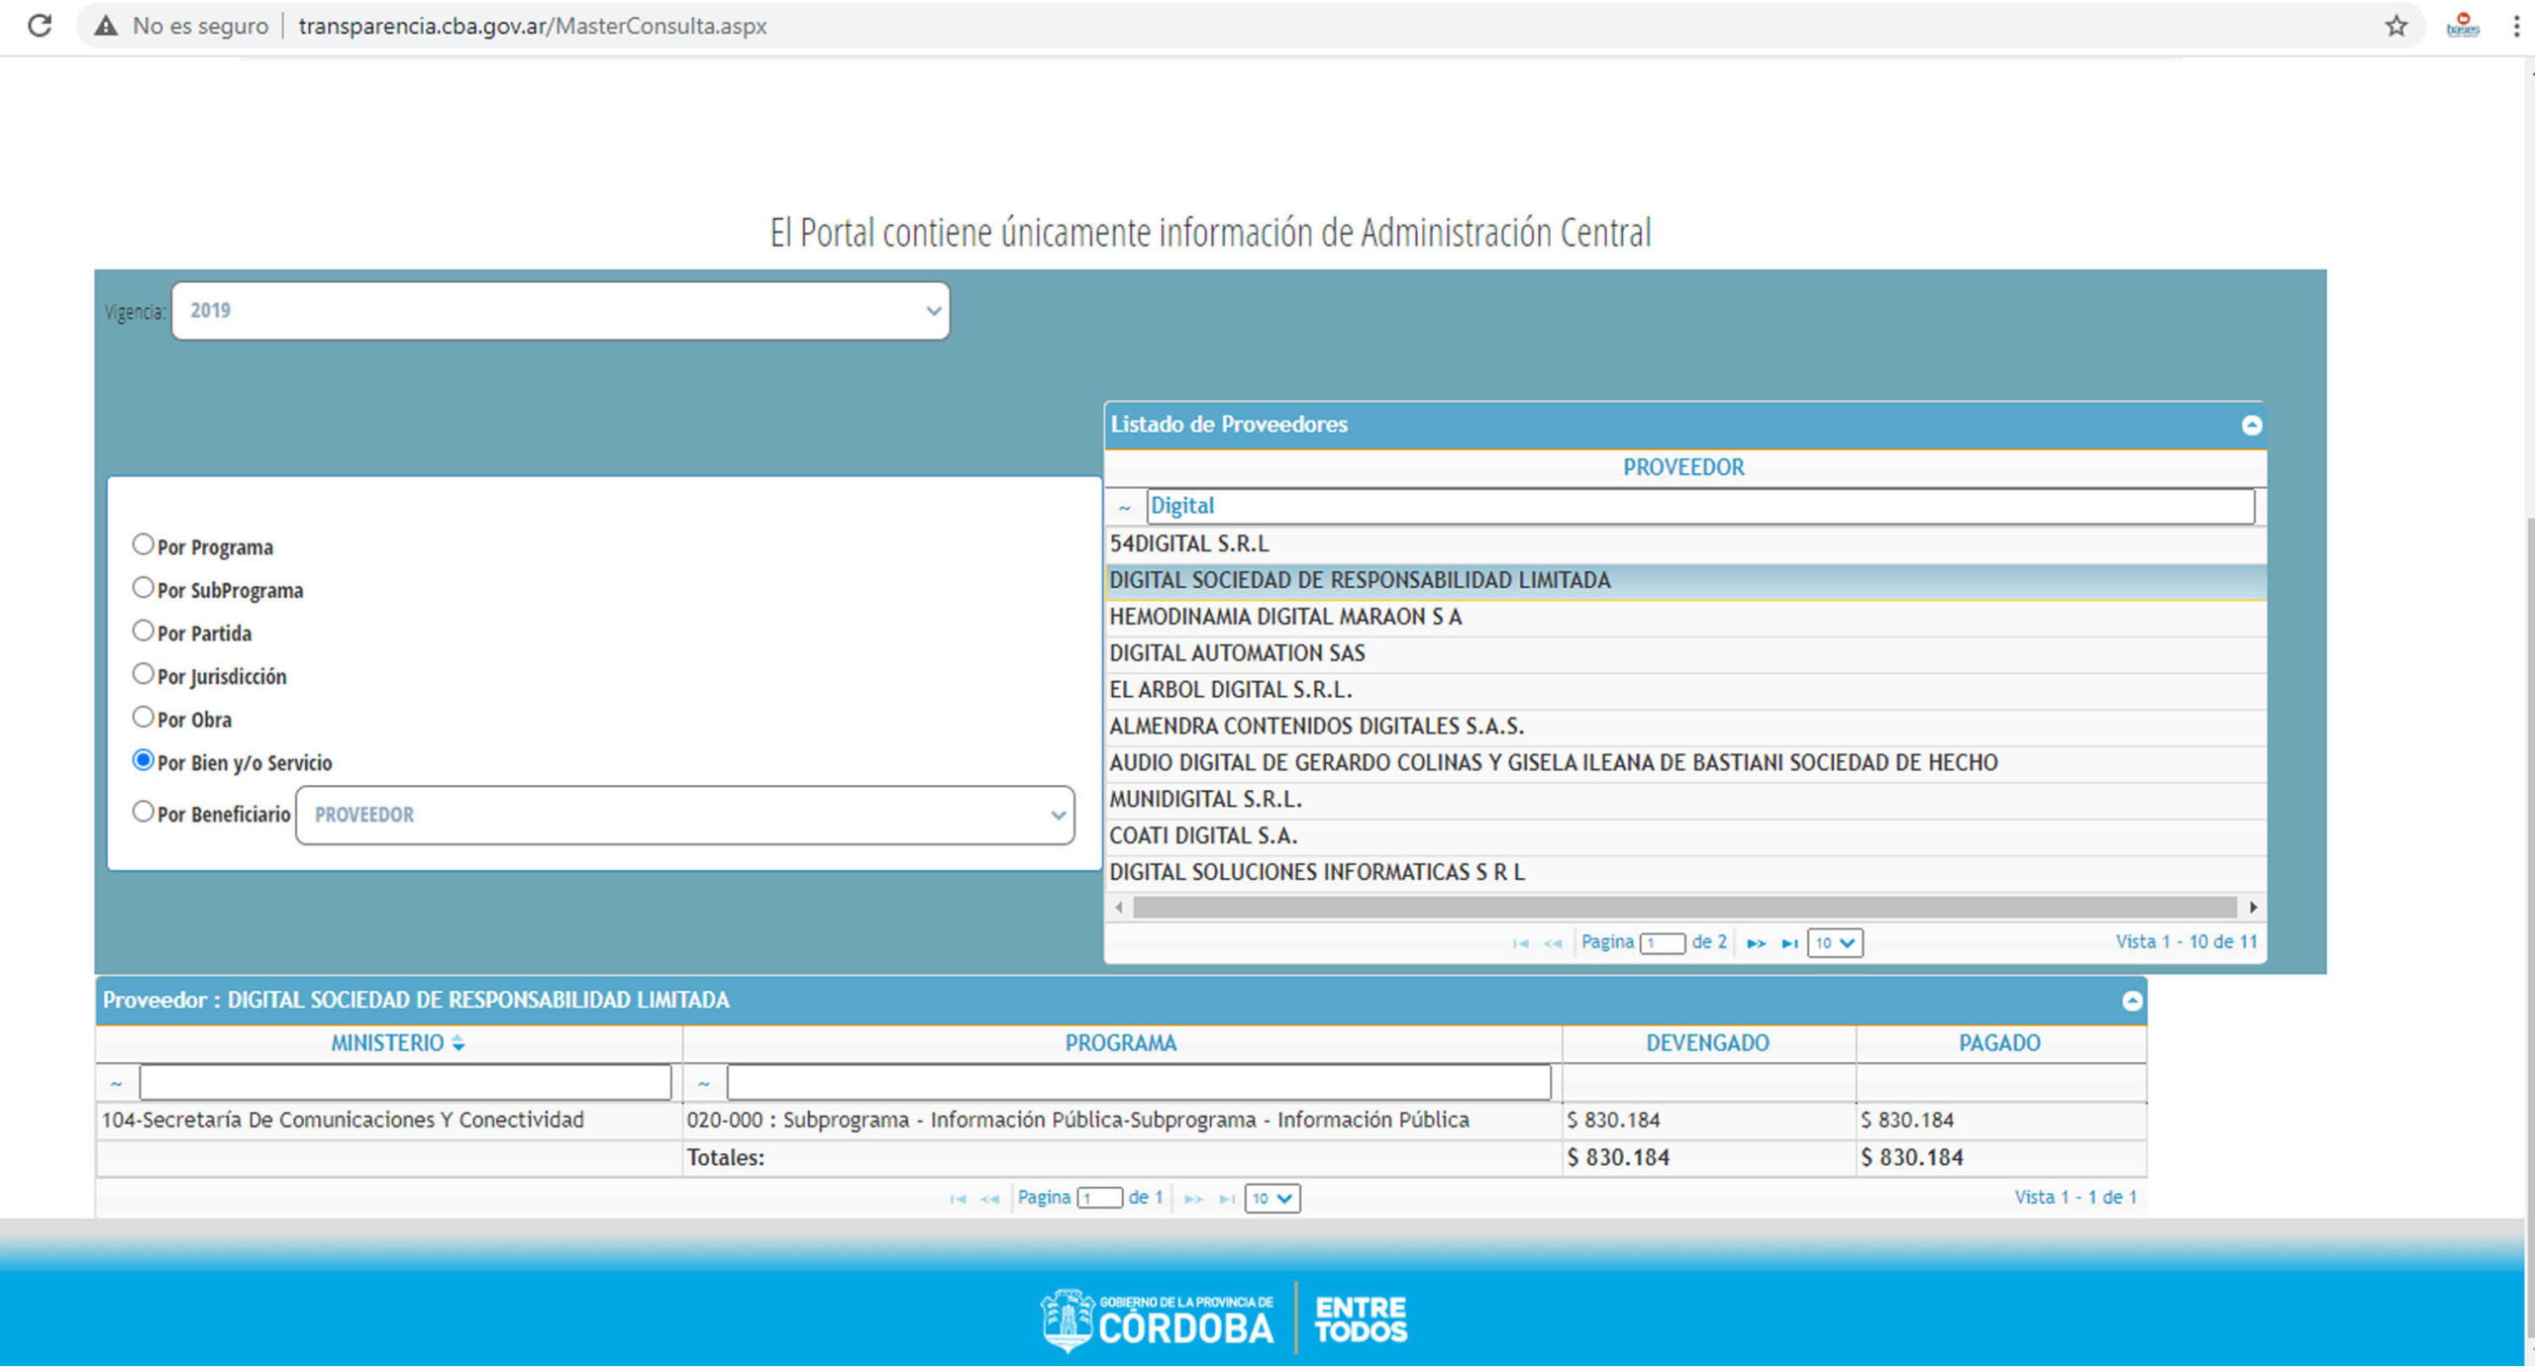Click the not secure warning icon
This screenshot has width=2535, height=1372.
[106, 26]
